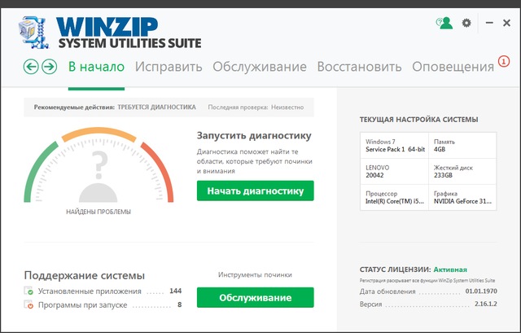521x333 pixels.
Task: Open the Программы при запуске entry
Action: [84, 305]
